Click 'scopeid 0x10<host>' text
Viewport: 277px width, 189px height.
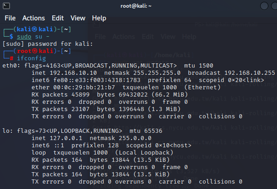[159, 145]
